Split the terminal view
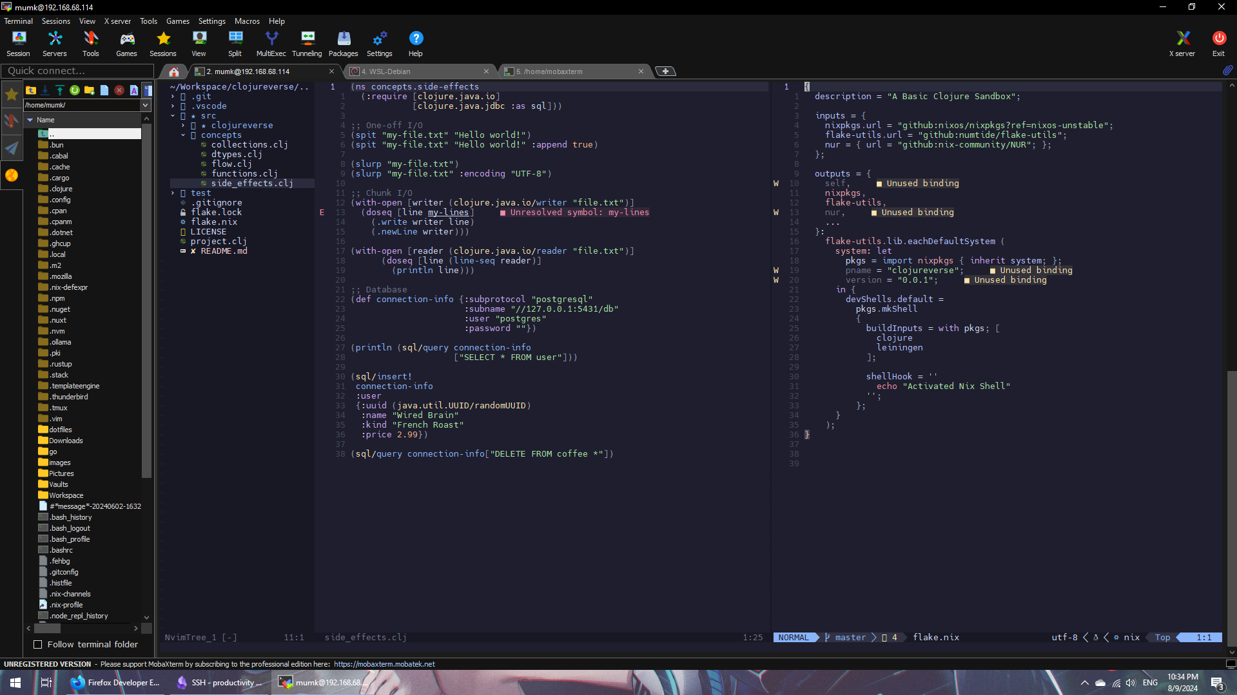The image size is (1237, 695). pyautogui.click(x=235, y=43)
